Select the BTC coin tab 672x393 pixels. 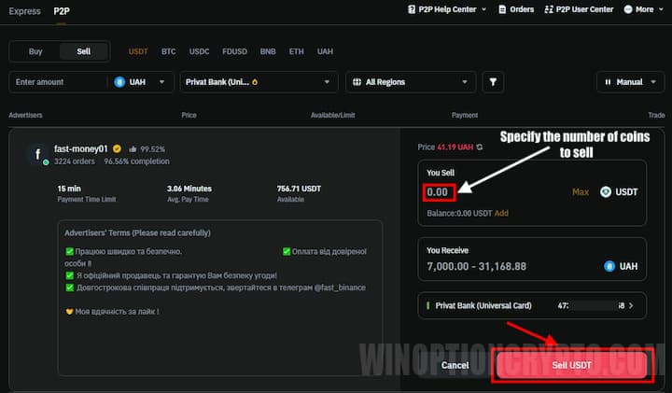point(168,51)
